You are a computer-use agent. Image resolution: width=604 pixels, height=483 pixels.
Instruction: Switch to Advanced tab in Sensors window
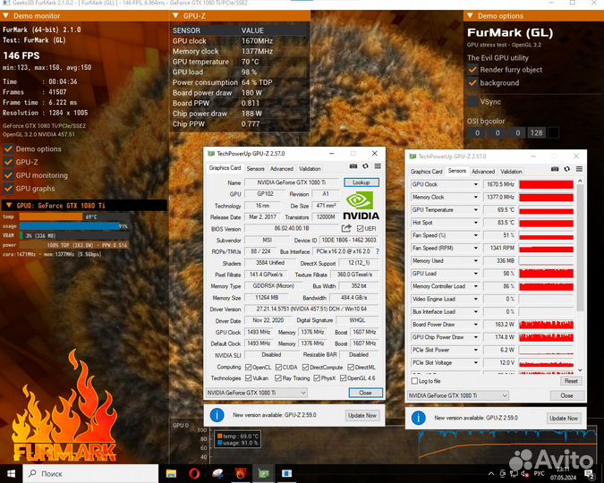pyautogui.click(x=483, y=172)
